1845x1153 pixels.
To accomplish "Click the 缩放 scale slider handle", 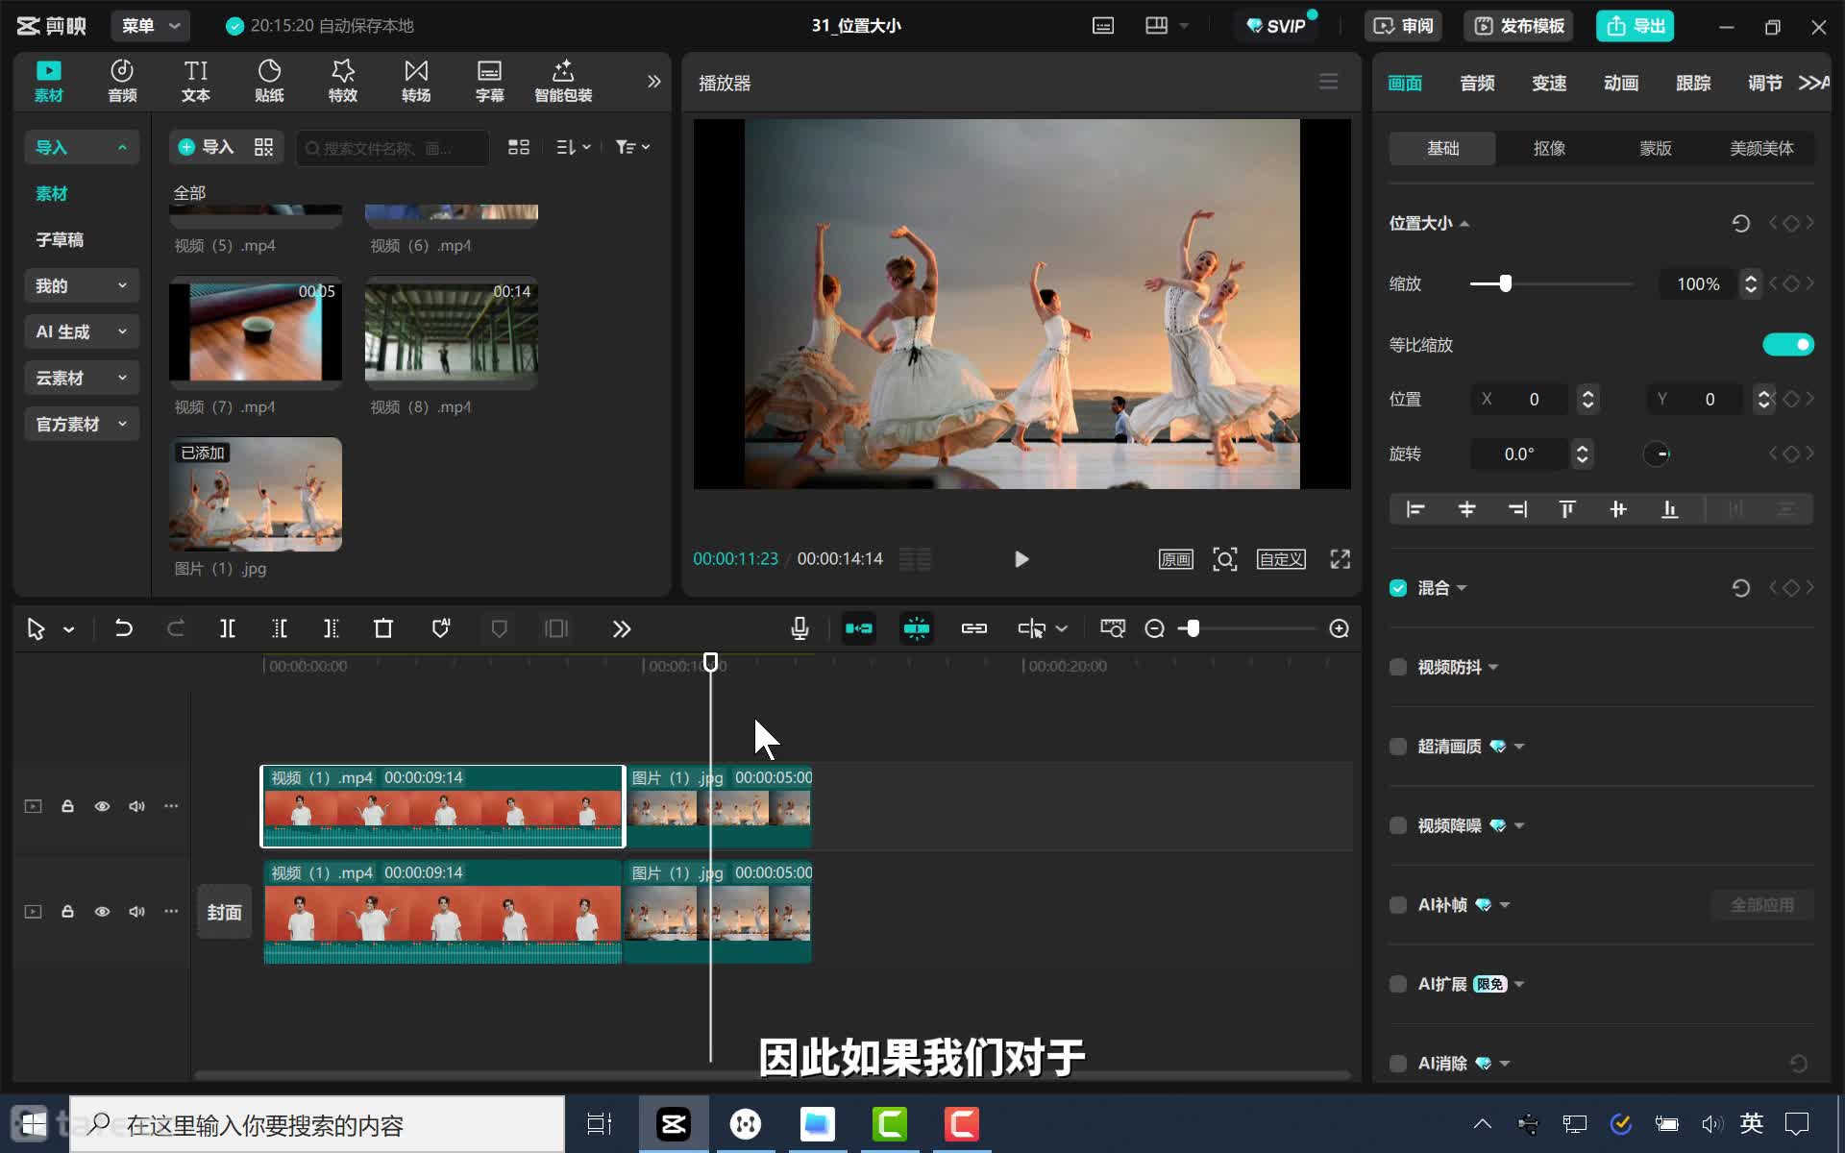I will [x=1506, y=283].
